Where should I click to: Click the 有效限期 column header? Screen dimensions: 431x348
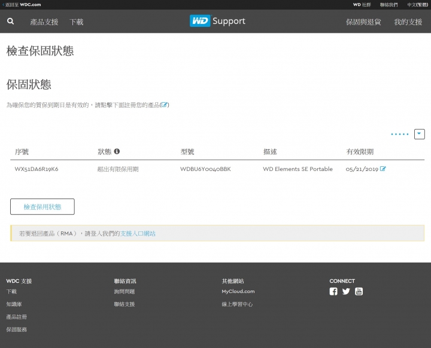coord(360,152)
